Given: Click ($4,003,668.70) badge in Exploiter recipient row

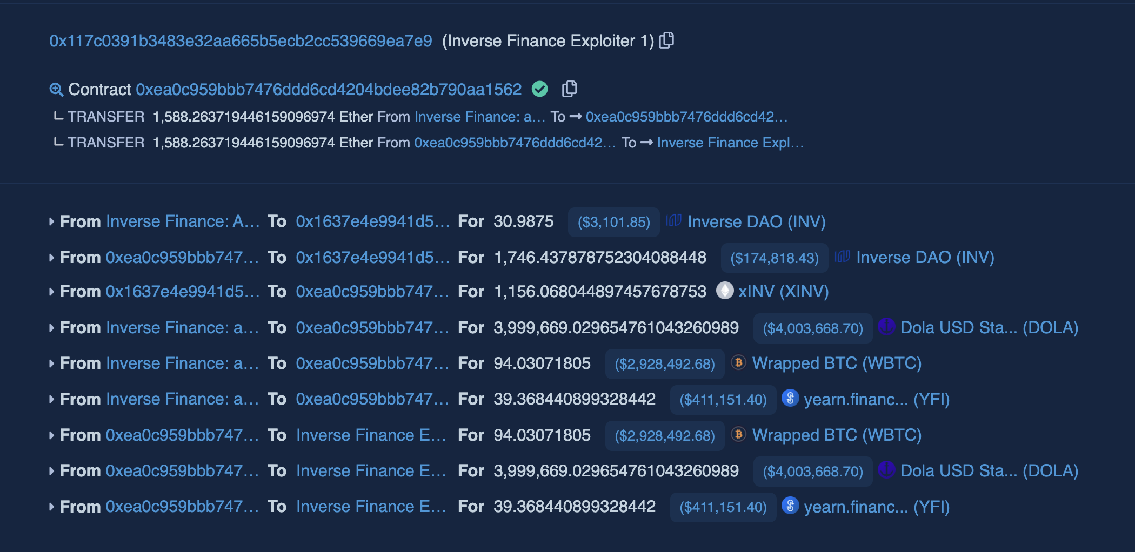Looking at the screenshot, I should 813,472.
